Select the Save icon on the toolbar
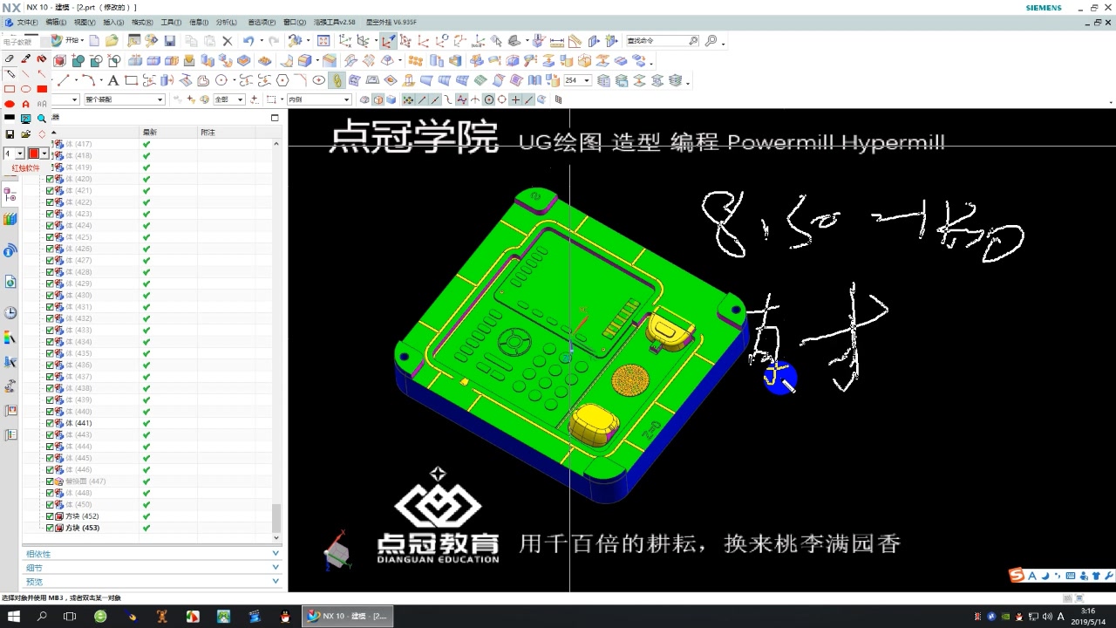Image resolution: width=1116 pixels, height=628 pixels. click(x=171, y=41)
